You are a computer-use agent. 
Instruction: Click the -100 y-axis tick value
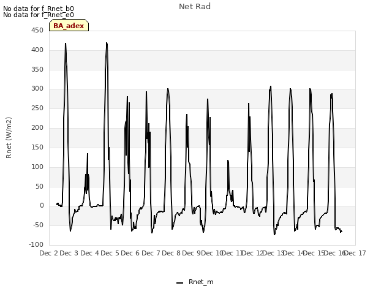click(36, 244)
